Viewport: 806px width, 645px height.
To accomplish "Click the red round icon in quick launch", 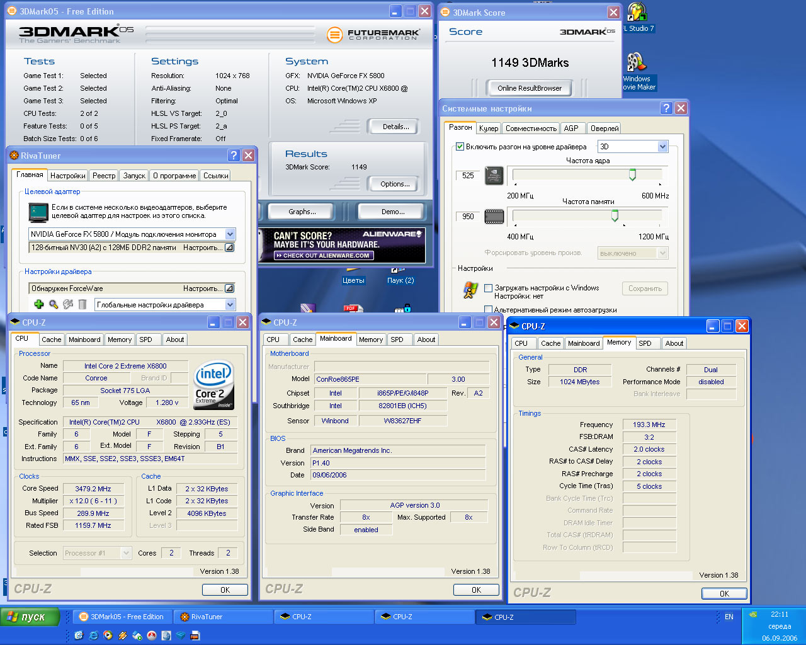I will click(x=152, y=636).
